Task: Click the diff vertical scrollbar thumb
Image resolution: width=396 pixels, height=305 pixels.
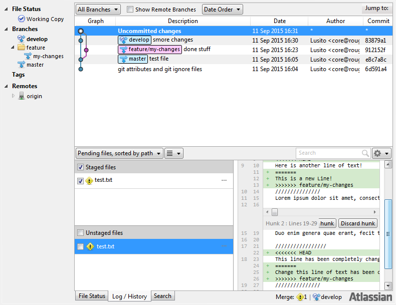Action: (388, 234)
